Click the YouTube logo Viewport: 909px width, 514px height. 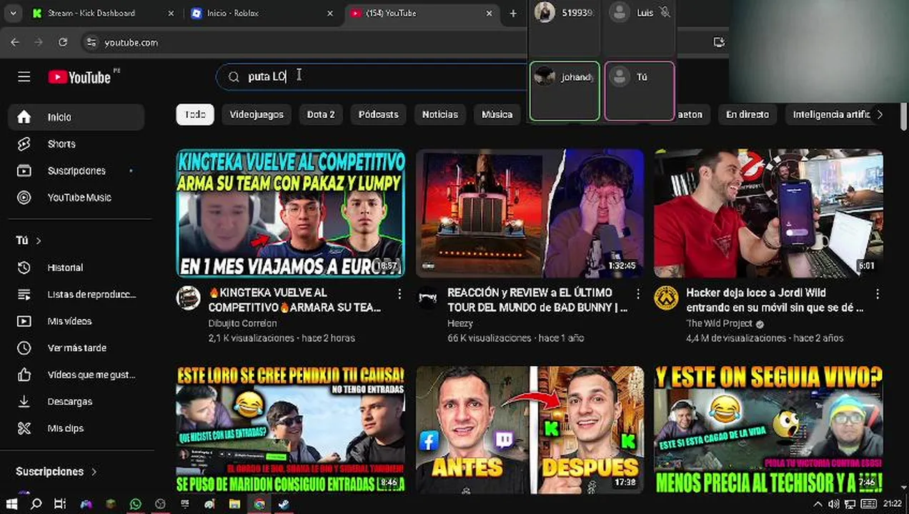[x=79, y=77]
